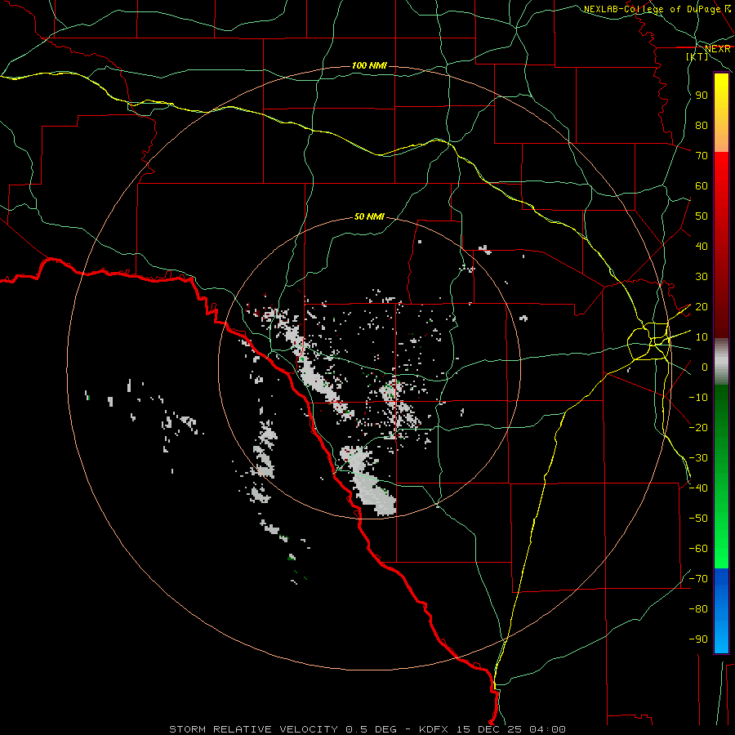Click the positive 50 knot scale value

point(702,216)
